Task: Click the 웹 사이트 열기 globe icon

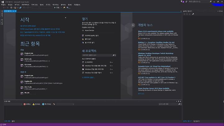Action: point(83,42)
